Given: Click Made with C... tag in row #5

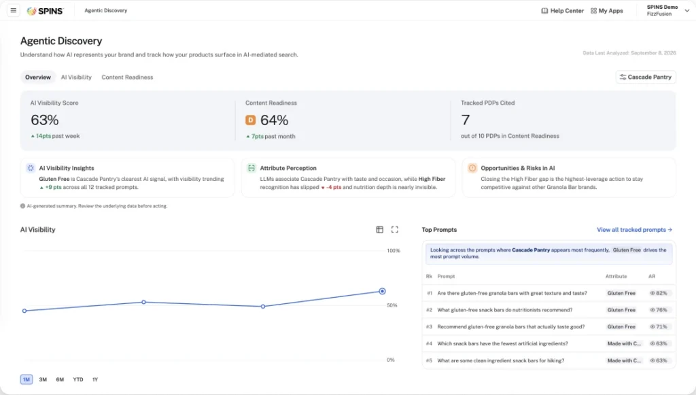Looking at the screenshot, I should pos(624,360).
